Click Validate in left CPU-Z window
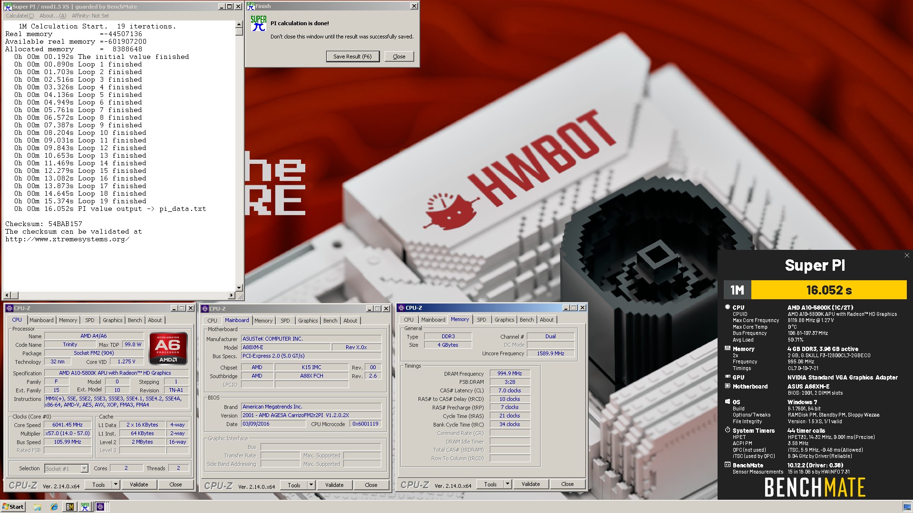 139,484
